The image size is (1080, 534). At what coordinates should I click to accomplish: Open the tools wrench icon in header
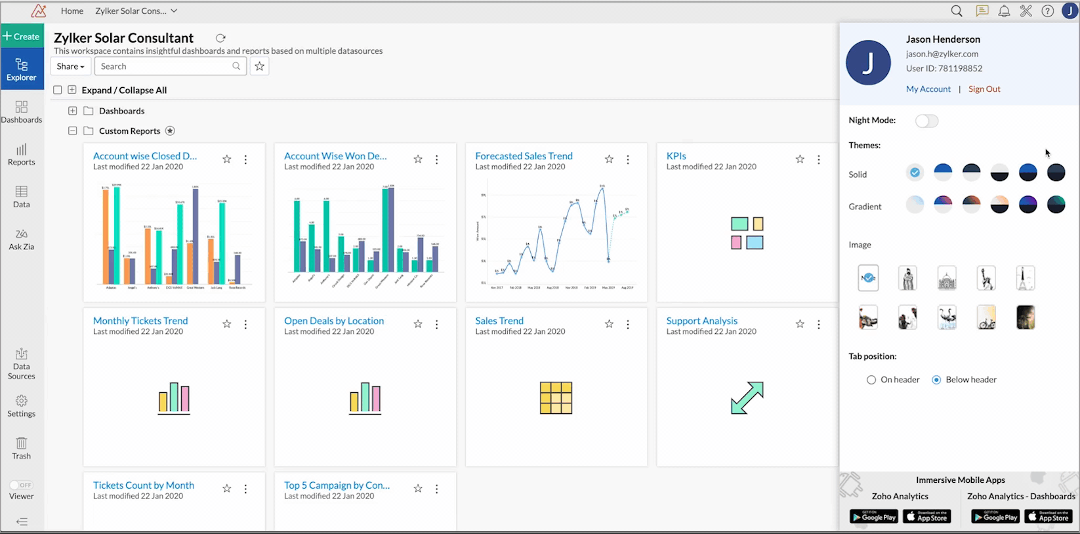coord(1026,11)
